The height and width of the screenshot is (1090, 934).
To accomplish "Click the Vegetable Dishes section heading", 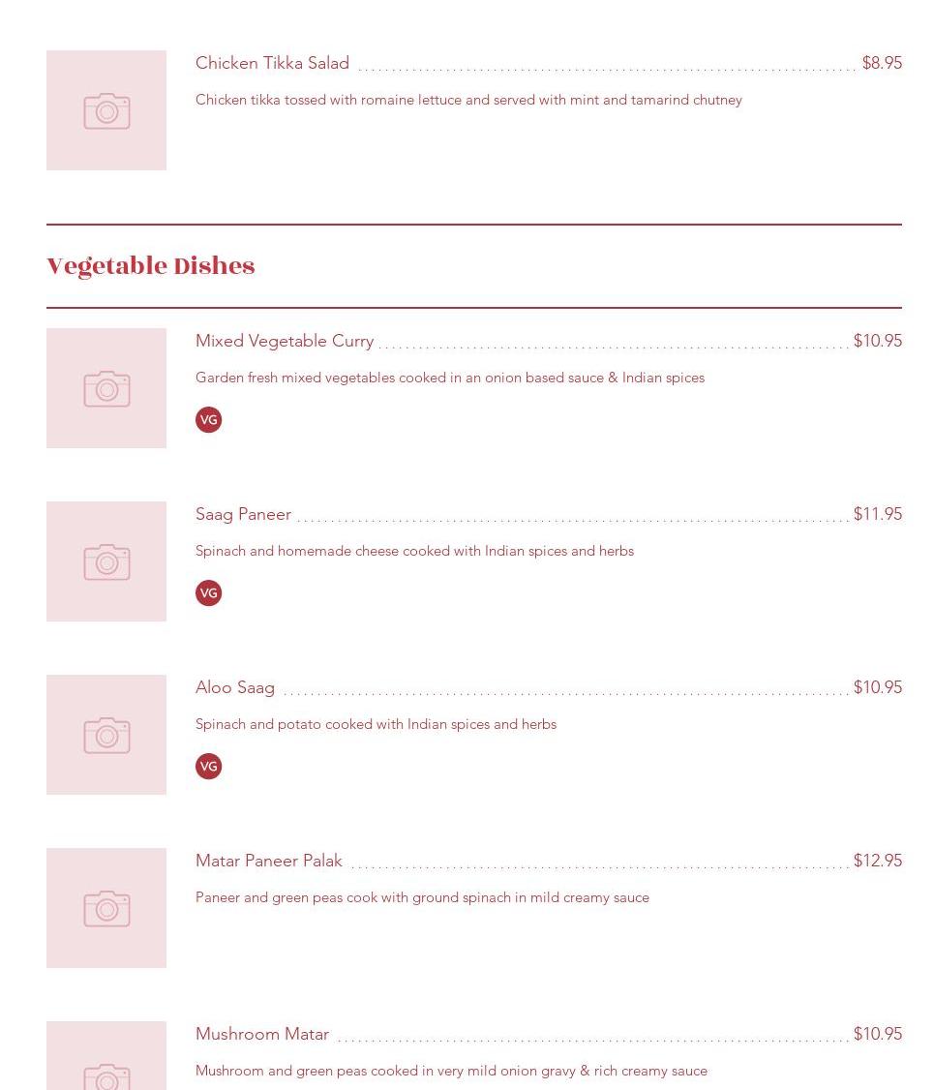I will click(x=151, y=266).
